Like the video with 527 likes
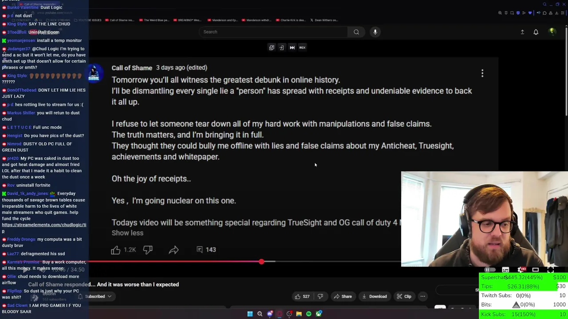 point(302,296)
